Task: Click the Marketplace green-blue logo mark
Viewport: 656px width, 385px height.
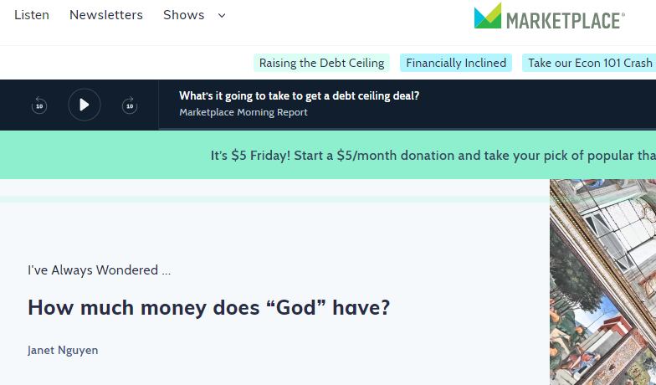Action: coord(488,16)
